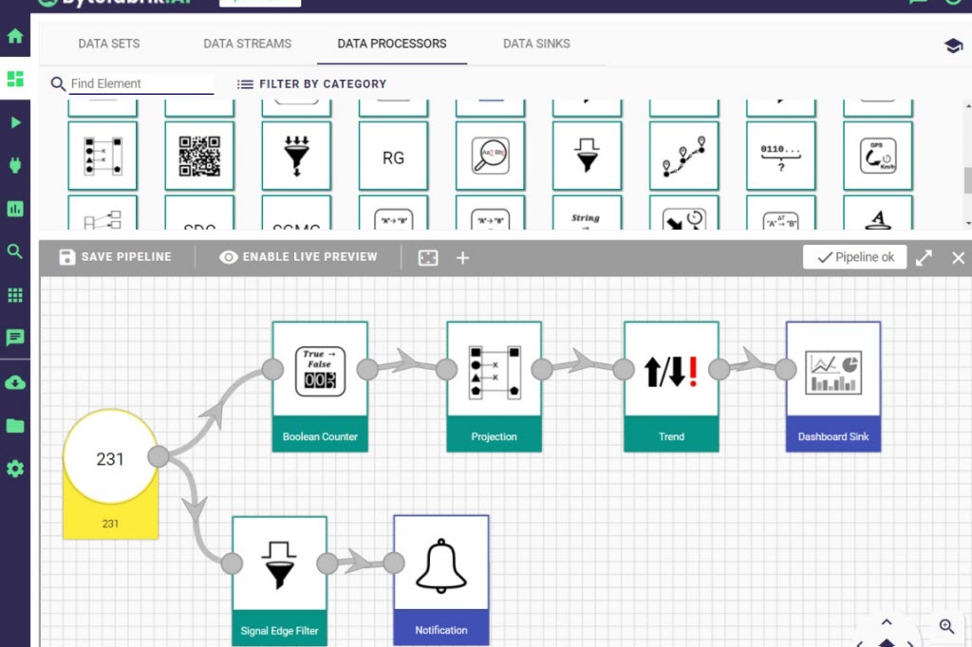
Task: Expand the pipeline canvas to fullscreen
Action: [924, 257]
